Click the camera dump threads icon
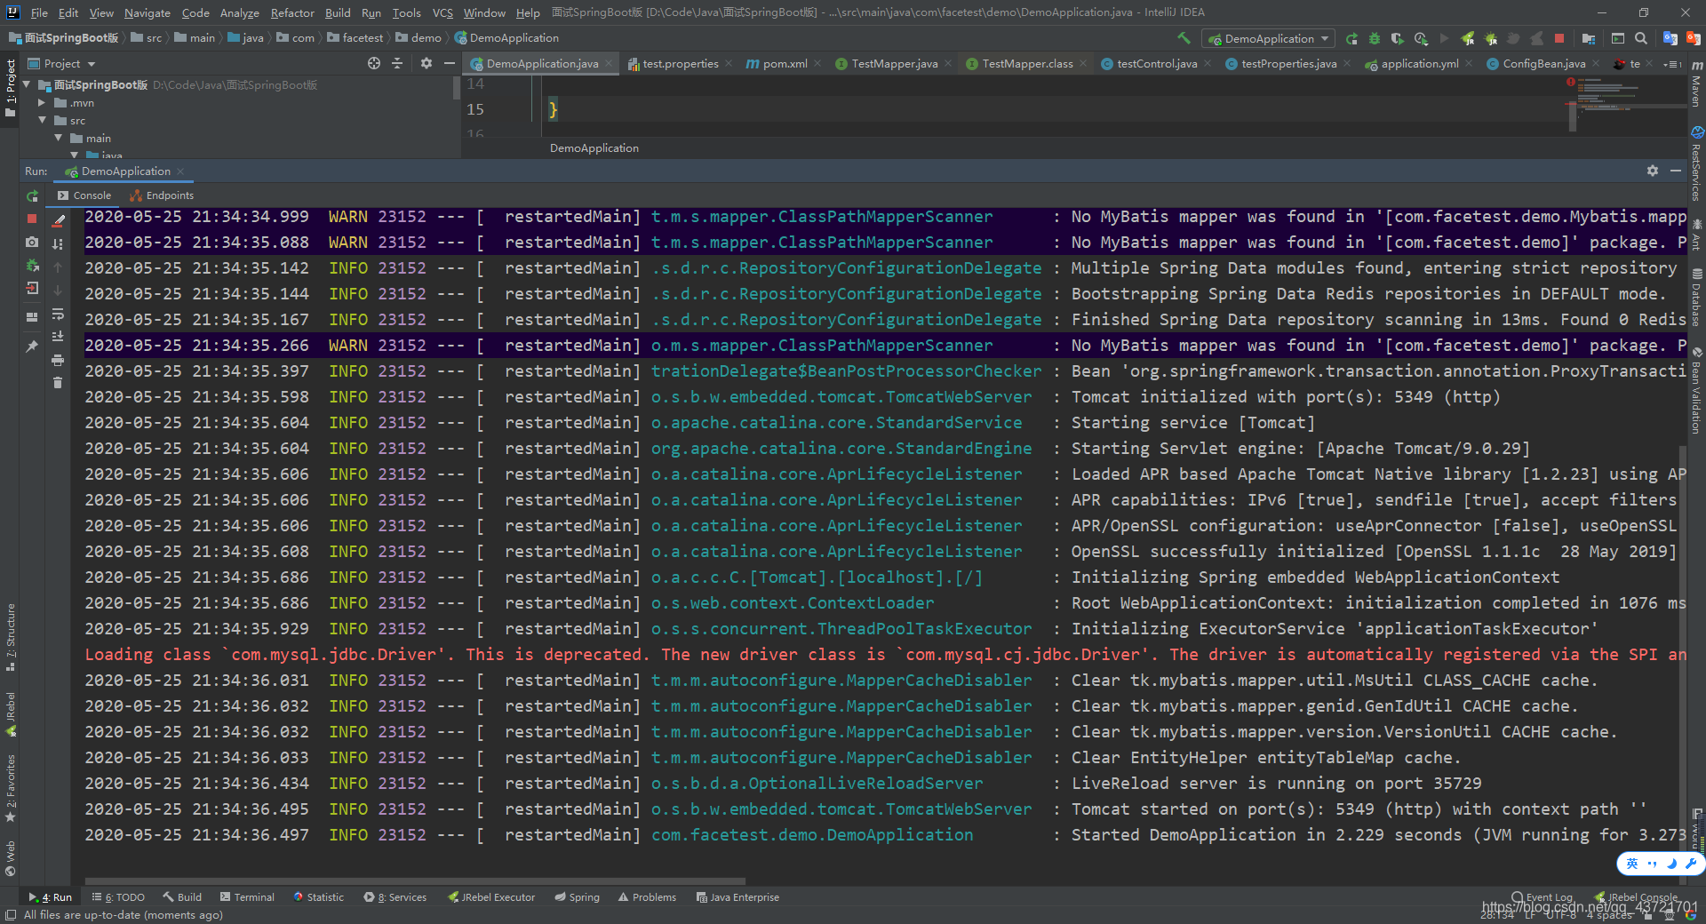 pyautogui.click(x=32, y=242)
